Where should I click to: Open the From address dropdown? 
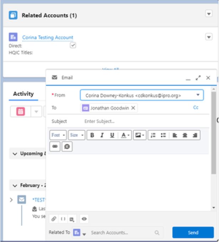198,95
